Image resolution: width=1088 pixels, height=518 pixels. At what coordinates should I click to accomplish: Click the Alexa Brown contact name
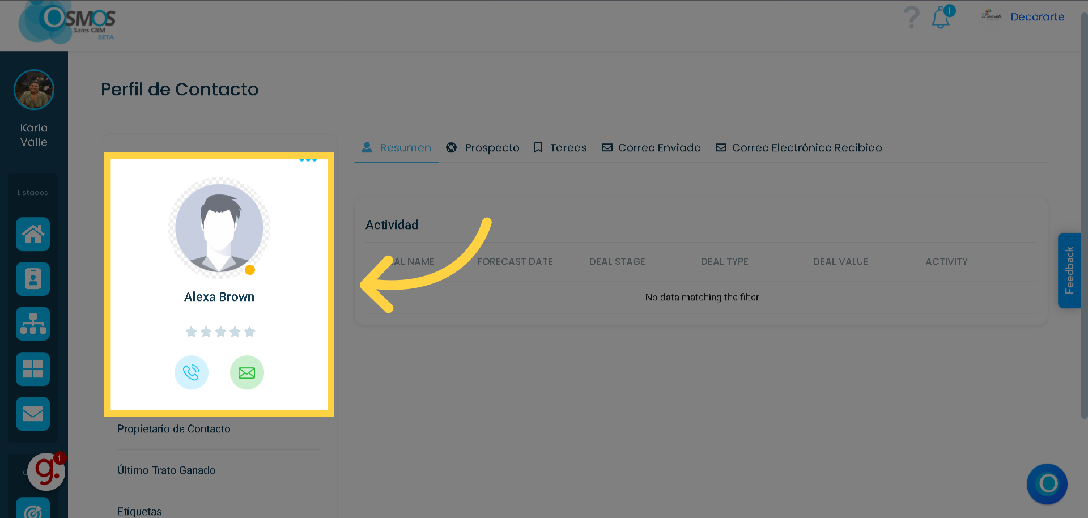tap(219, 297)
